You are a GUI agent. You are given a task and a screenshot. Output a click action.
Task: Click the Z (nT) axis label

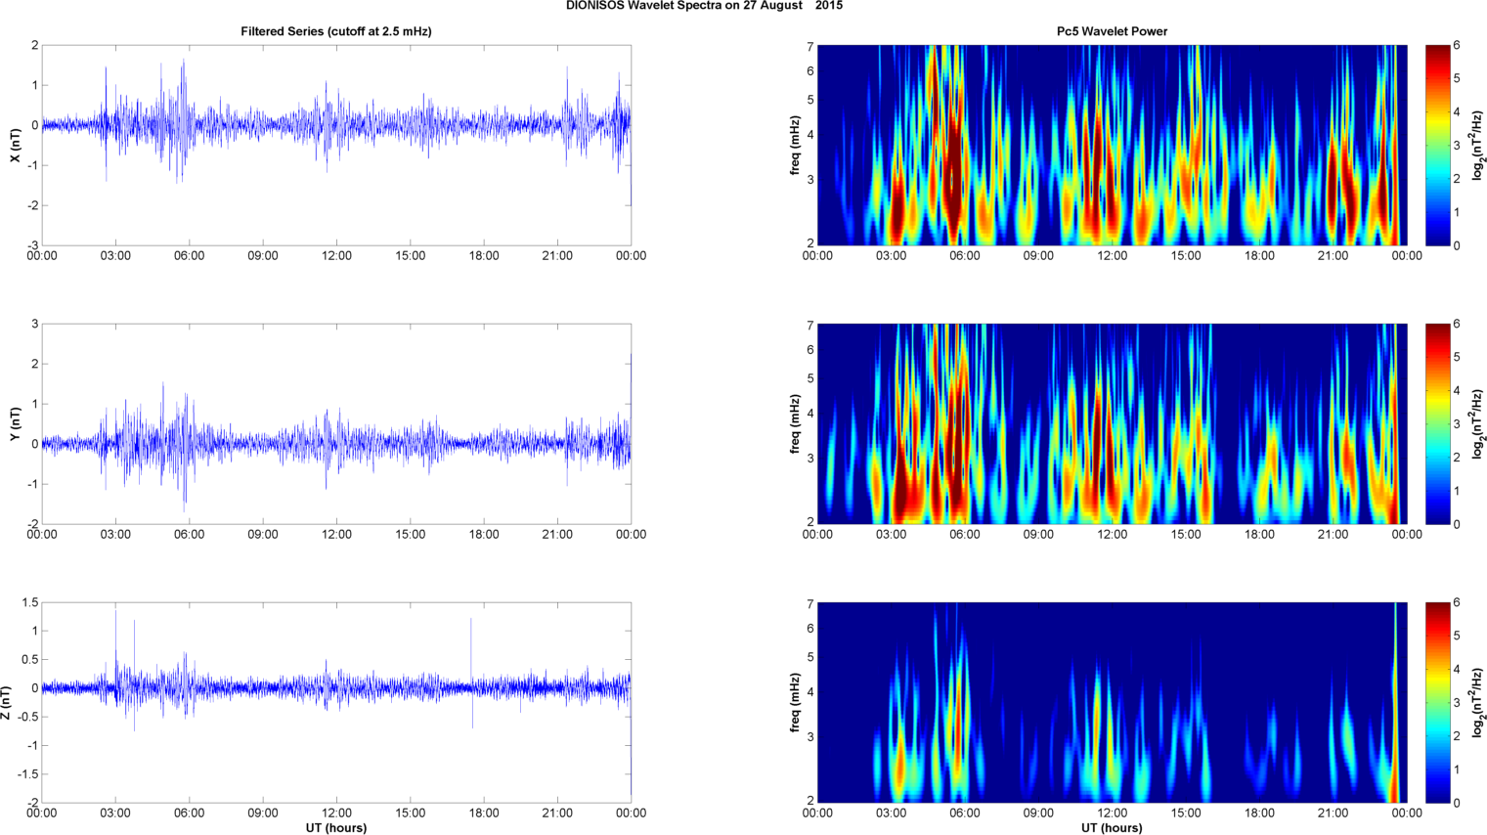[x=7, y=702]
